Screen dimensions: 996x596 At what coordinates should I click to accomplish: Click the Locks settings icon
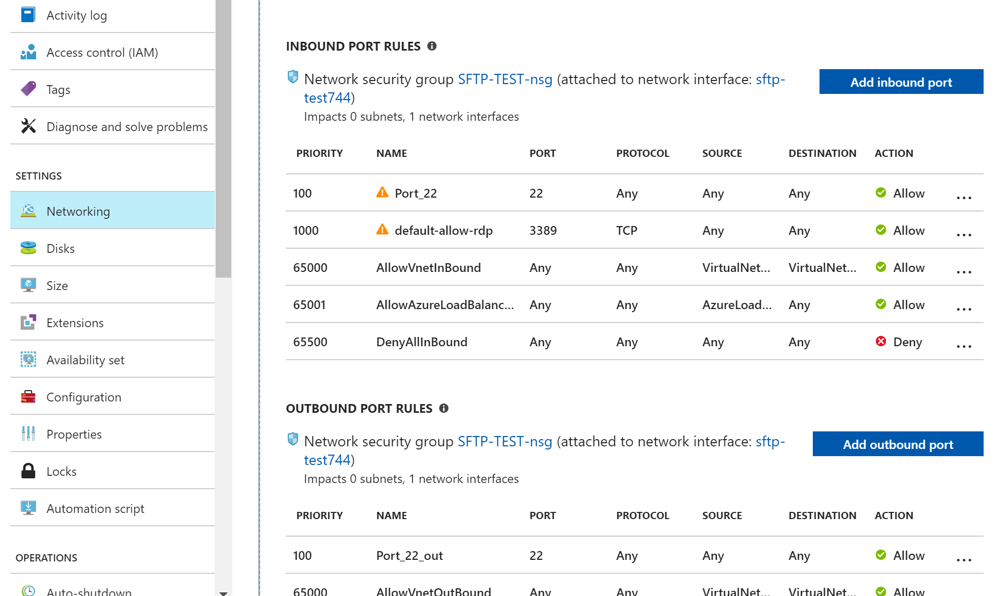coord(28,471)
